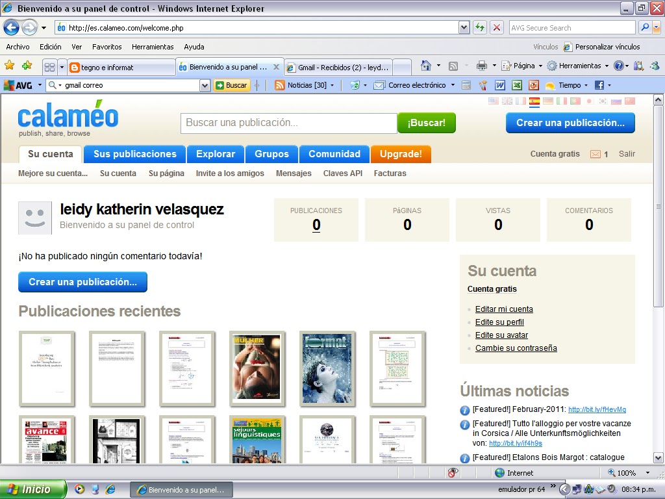
Task: Expand the Herramientas dropdown
Action: click(580, 66)
